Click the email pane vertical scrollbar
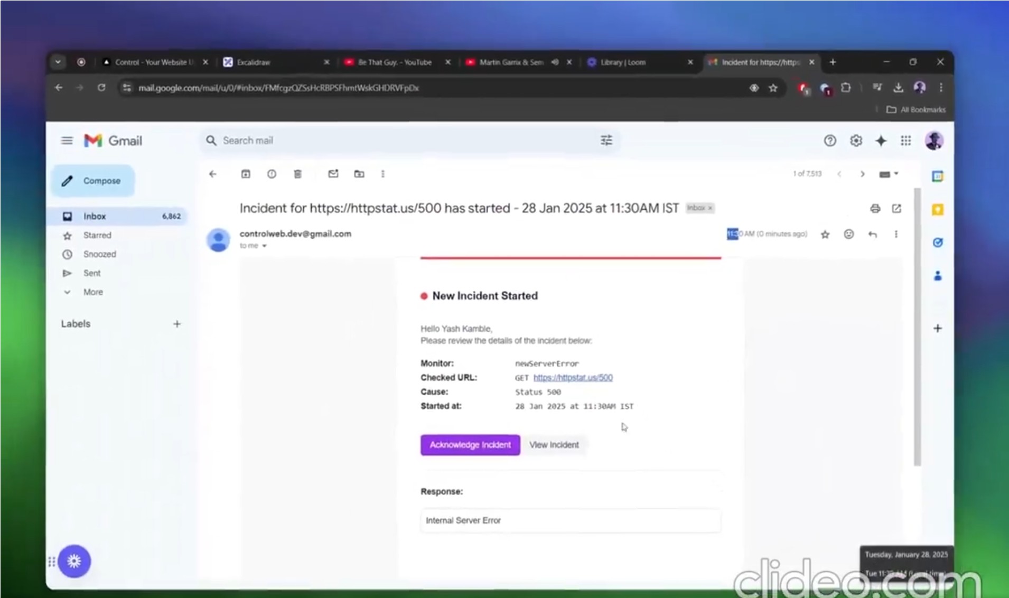This screenshot has height=598, width=1009. click(x=918, y=326)
